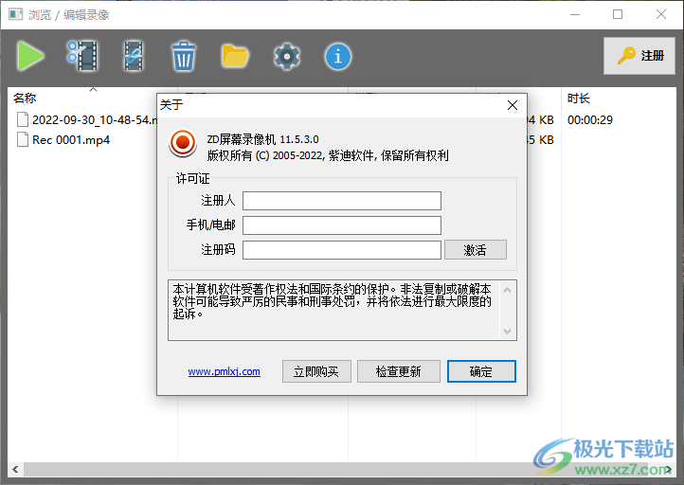Open the recordings folder icon
This screenshot has width=684, height=485.
pos(235,56)
